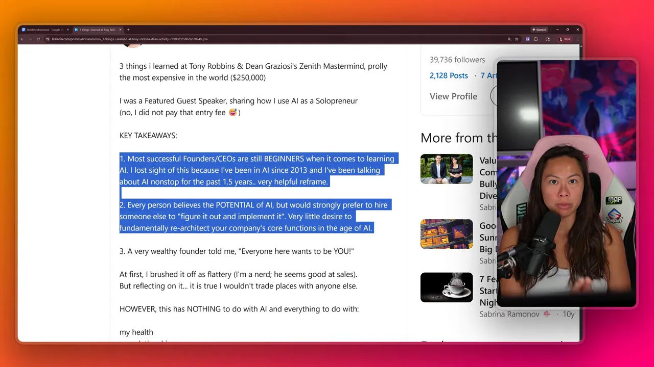Click the 39,736 followers count
This screenshot has height=367, width=654.
click(x=457, y=60)
